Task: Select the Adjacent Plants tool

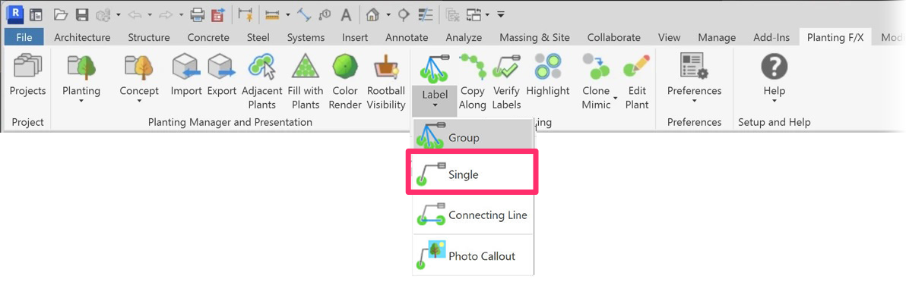Action: pos(261,82)
